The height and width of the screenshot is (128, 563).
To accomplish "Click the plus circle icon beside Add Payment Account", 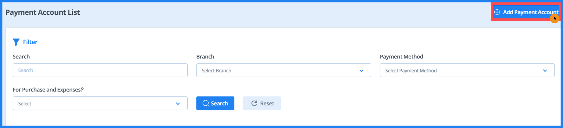I will pyautogui.click(x=497, y=12).
